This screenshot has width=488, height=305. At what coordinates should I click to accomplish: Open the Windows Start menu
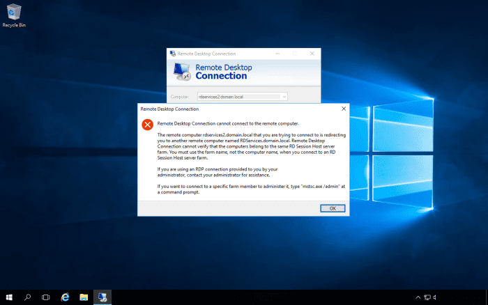pyautogui.click(x=9, y=297)
